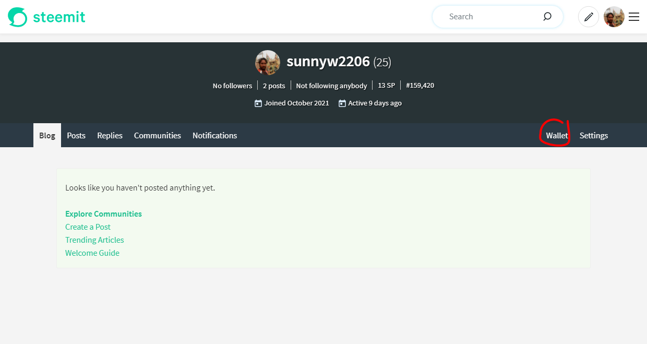
Task: Open the Welcome Guide link
Action: [x=92, y=253]
